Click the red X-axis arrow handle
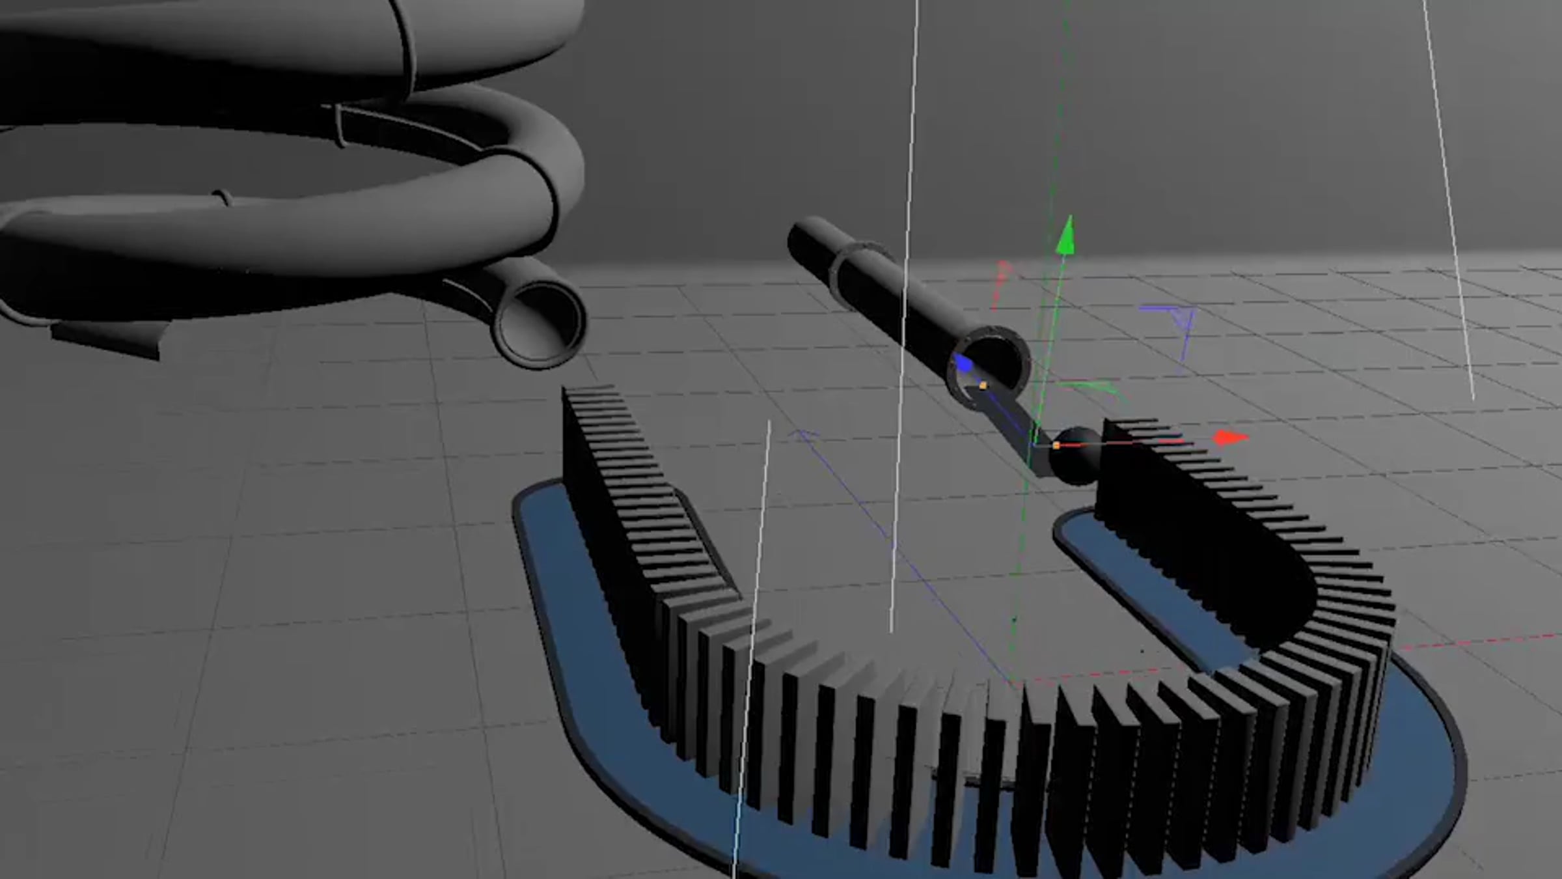 point(1230,438)
